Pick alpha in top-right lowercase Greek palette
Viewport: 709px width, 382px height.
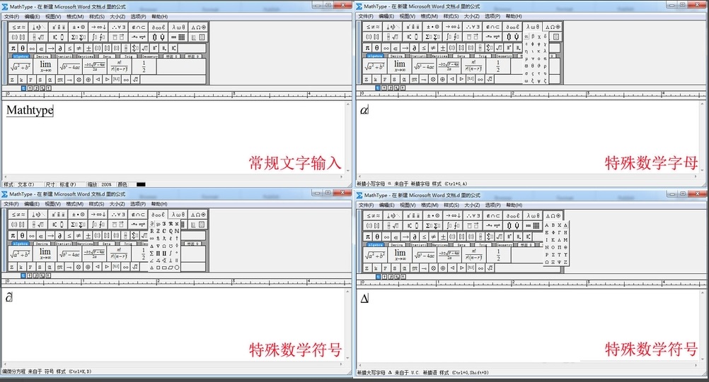pyautogui.click(x=526, y=36)
